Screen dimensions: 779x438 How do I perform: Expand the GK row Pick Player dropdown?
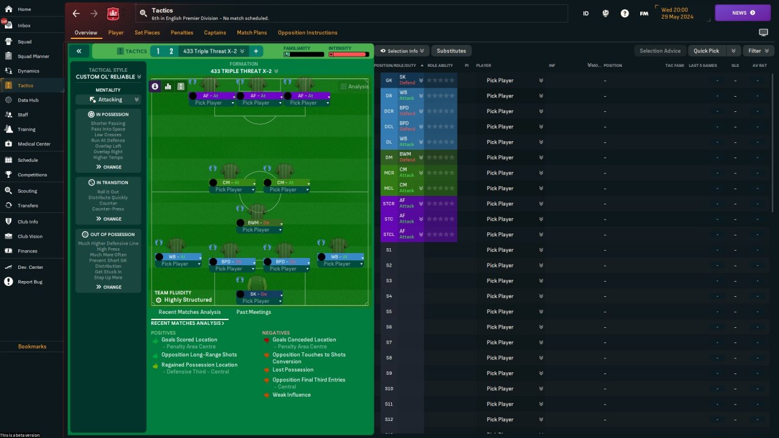coord(541,80)
